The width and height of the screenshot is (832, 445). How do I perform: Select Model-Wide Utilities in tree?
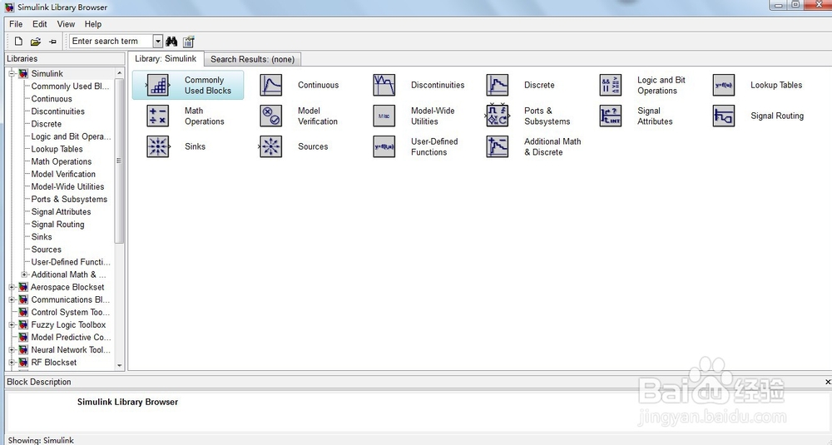coord(67,186)
